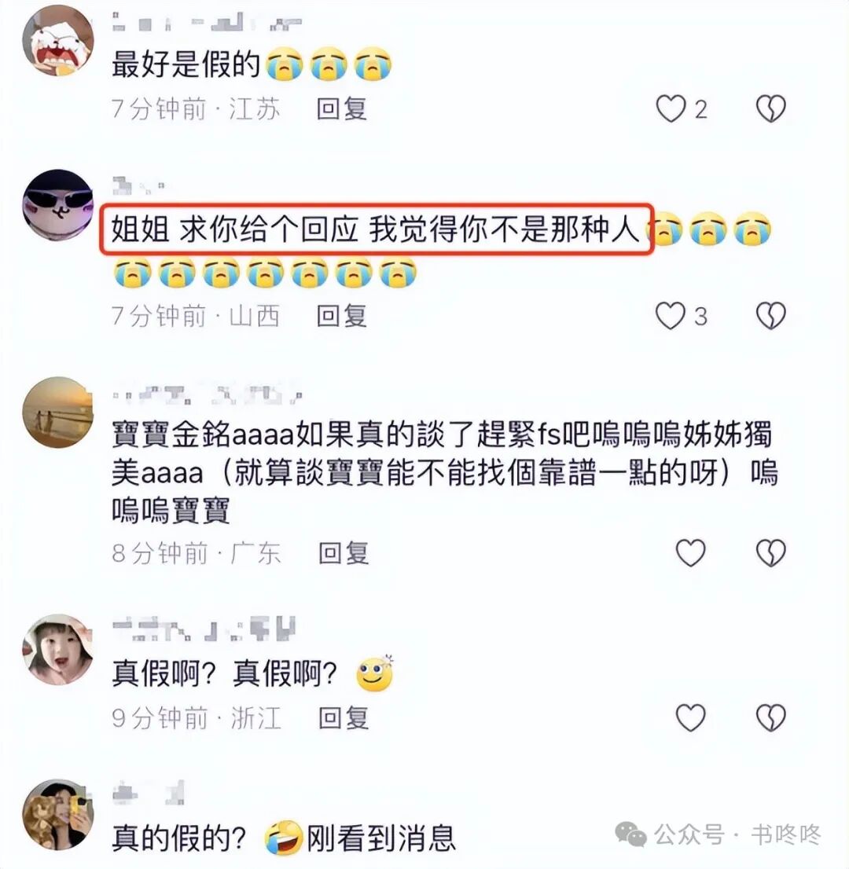Reply to the Guangdong comment posted 8分钟前
The image size is (849, 869).
click(x=344, y=552)
